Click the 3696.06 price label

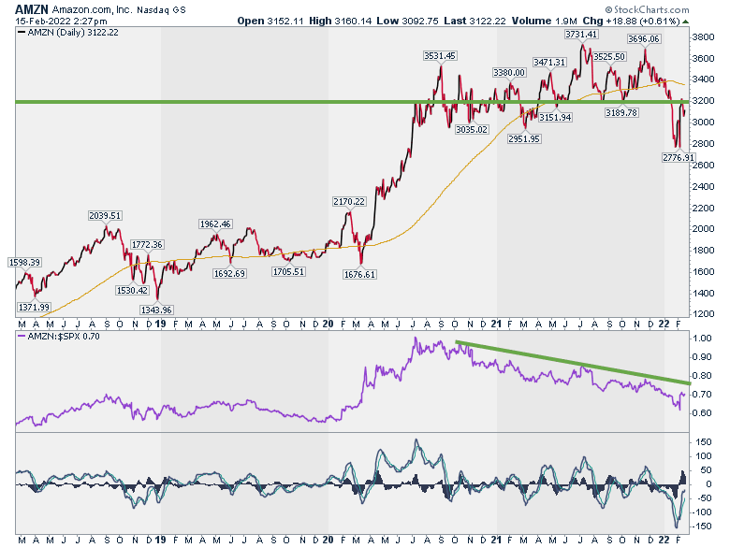click(x=643, y=38)
